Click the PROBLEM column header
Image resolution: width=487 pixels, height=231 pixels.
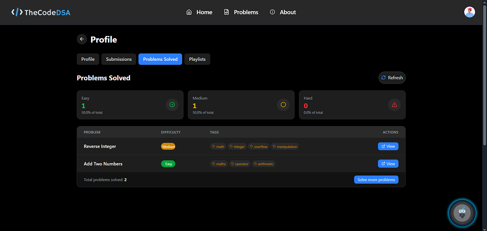point(92,132)
